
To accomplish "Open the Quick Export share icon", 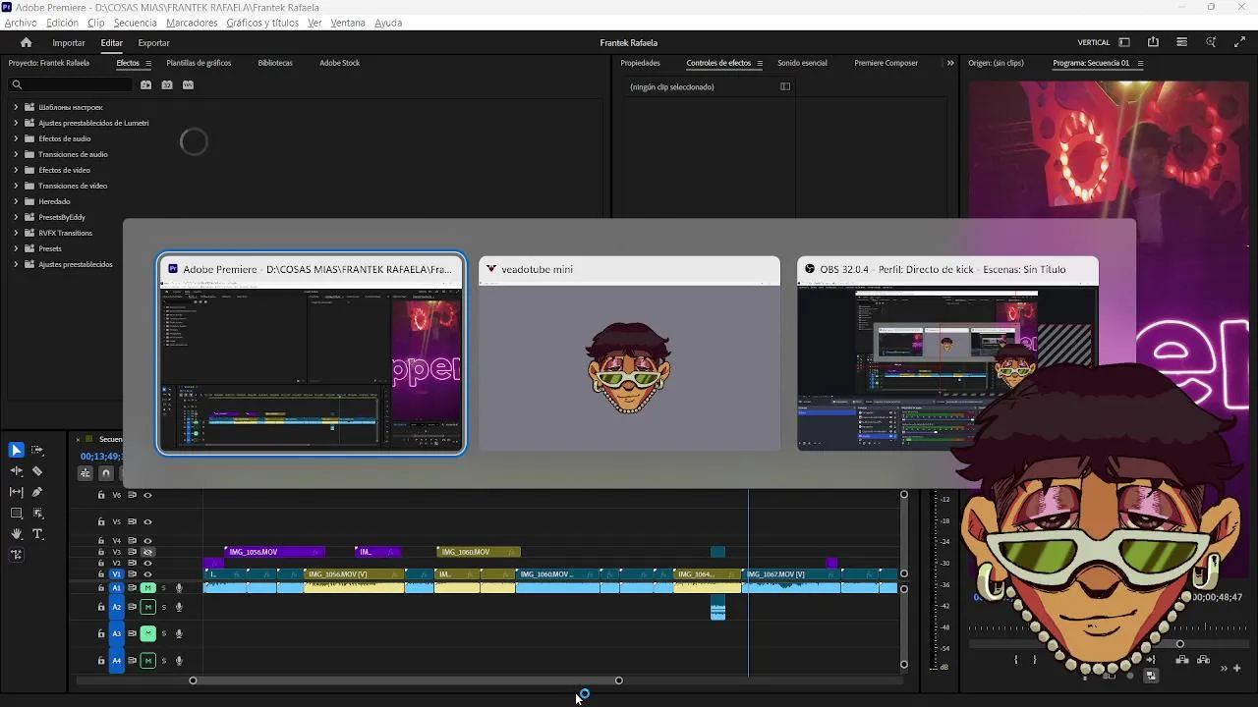I will point(1153,42).
